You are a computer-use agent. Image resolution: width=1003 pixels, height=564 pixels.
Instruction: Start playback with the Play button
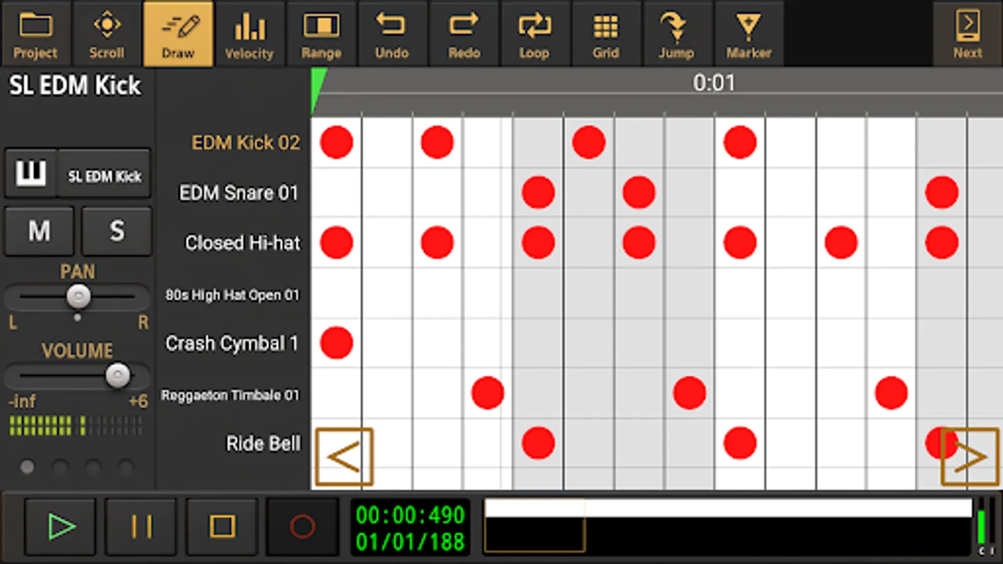pyautogui.click(x=61, y=526)
